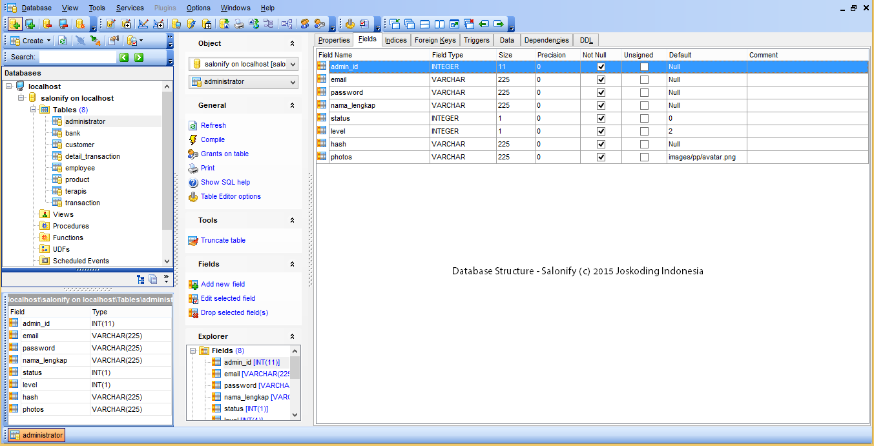
Task: Collapse the Tools section chevron
Action: [292, 220]
